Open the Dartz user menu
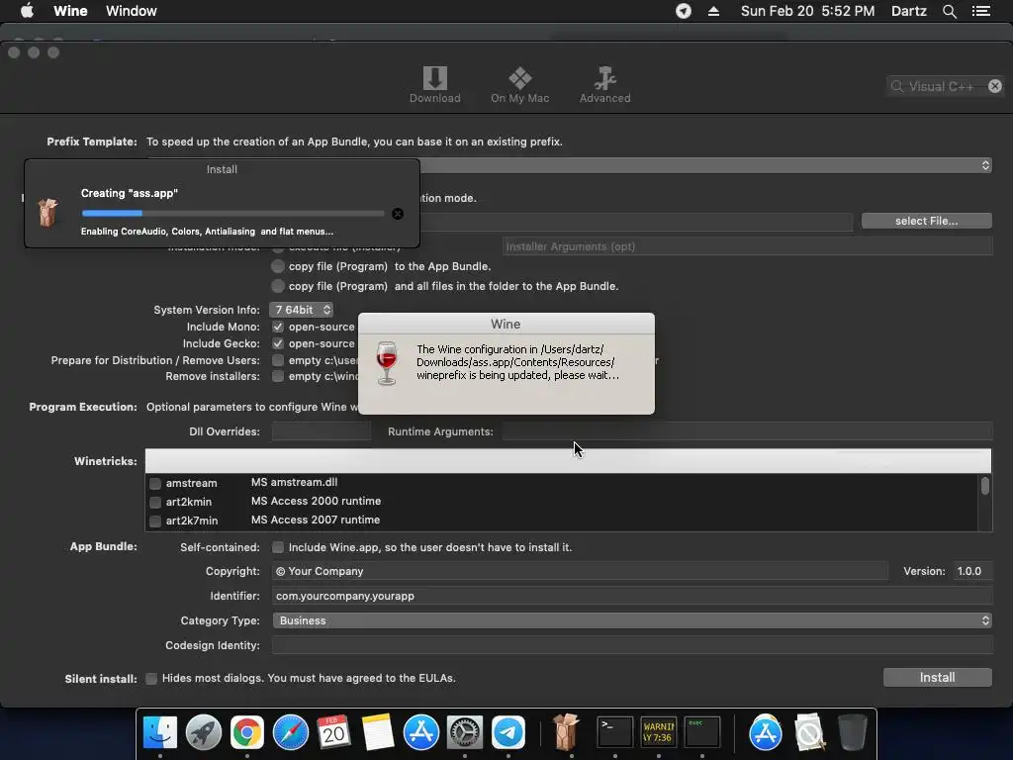 click(909, 11)
